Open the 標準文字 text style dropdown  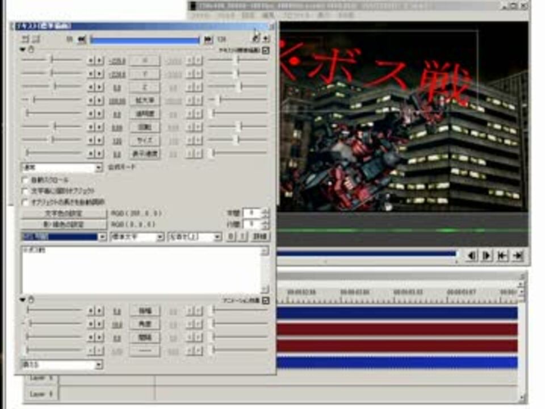137,237
